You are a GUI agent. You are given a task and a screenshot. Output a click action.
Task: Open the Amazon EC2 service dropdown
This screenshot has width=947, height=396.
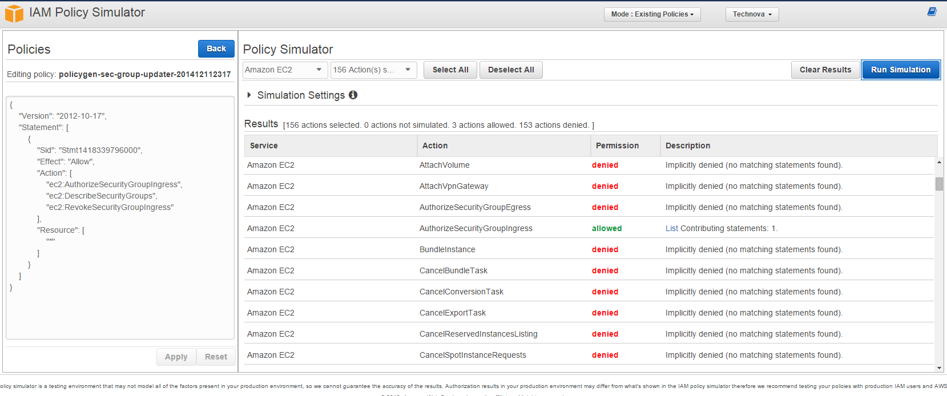(285, 70)
